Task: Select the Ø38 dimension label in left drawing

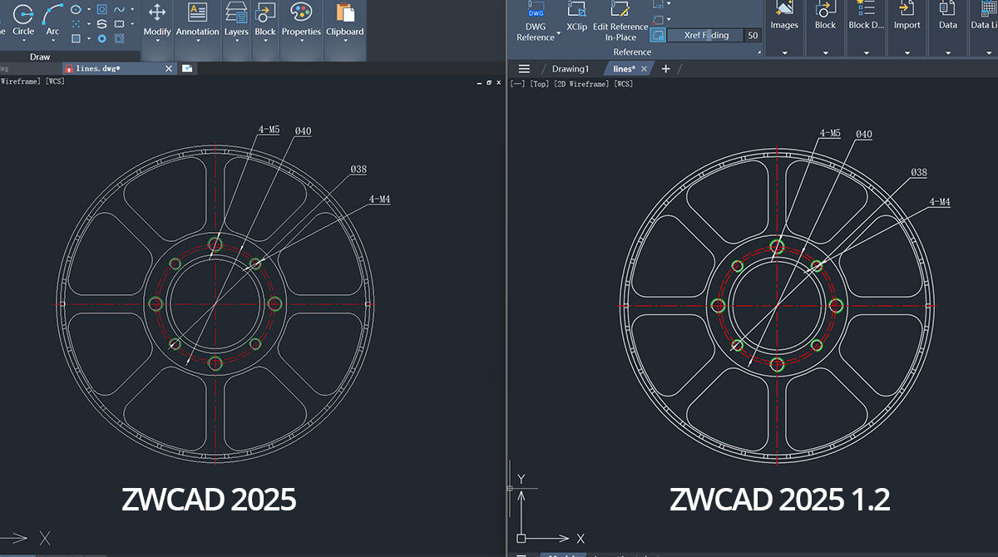Action: click(x=358, y=170)
